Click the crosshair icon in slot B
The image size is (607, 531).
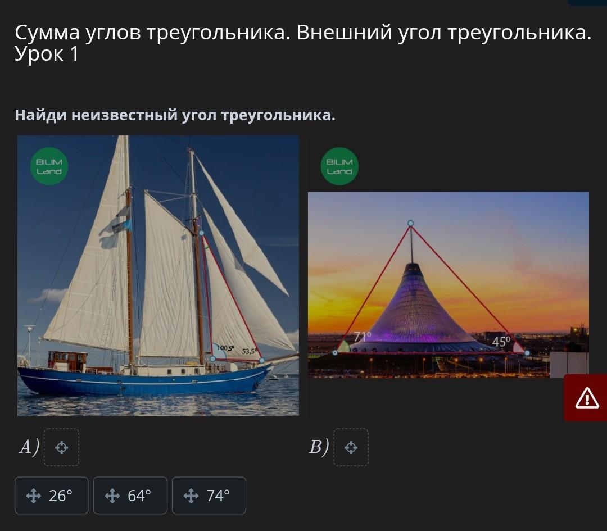point(351,448)
